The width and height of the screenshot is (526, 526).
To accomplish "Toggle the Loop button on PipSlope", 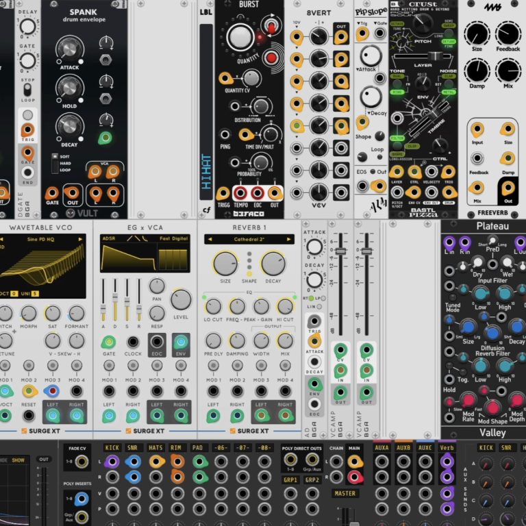I will (379, 157).
